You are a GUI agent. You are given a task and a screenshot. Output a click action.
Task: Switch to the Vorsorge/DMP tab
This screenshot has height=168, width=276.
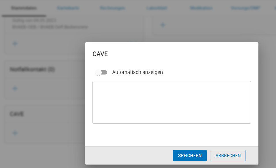click(x=245, y=8)
